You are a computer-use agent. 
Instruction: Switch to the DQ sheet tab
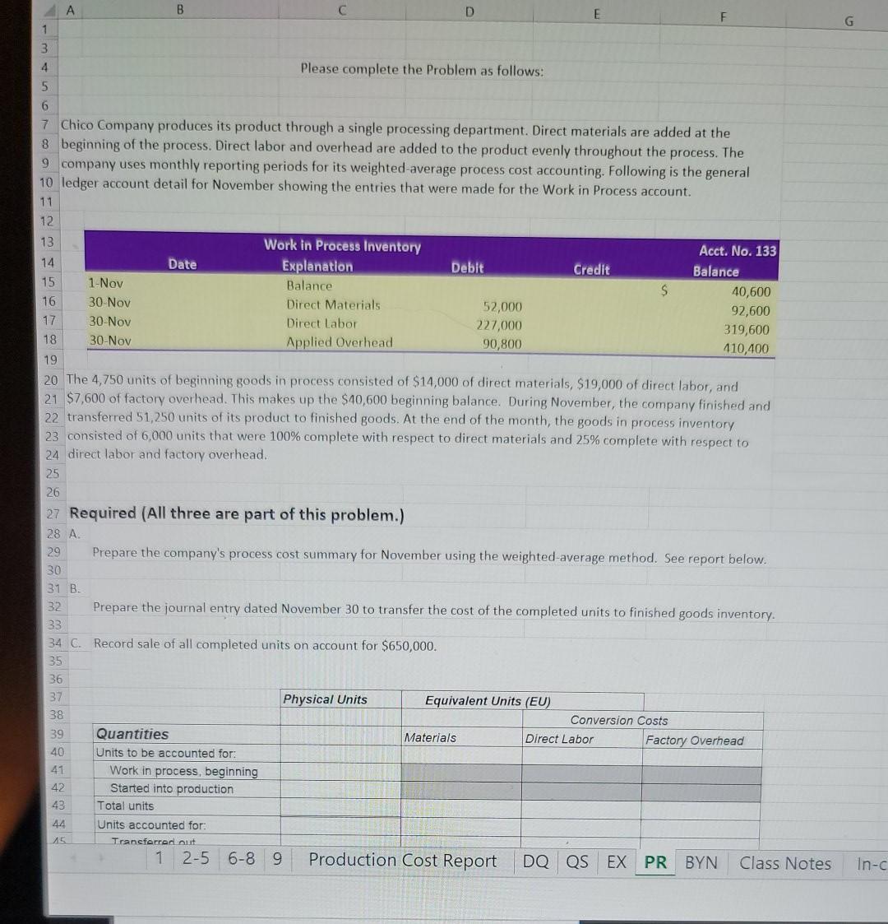pyautogui.click(x=535, y=861)
